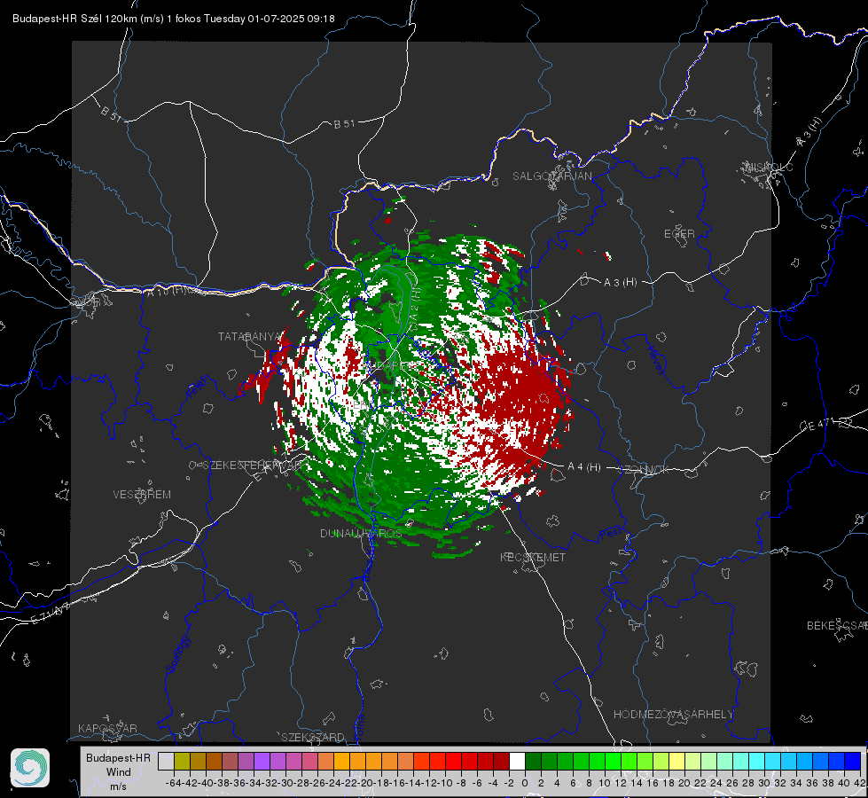Click the SZEKSZÁRD city label
868x798 pixels.
click(313, 737)
